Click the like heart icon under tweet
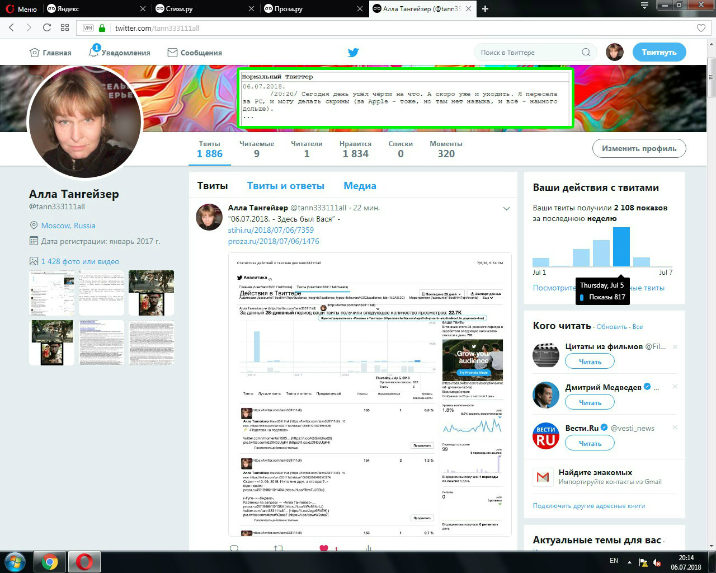716x573 pixels. pyautogui.click(x=324, y=548)
